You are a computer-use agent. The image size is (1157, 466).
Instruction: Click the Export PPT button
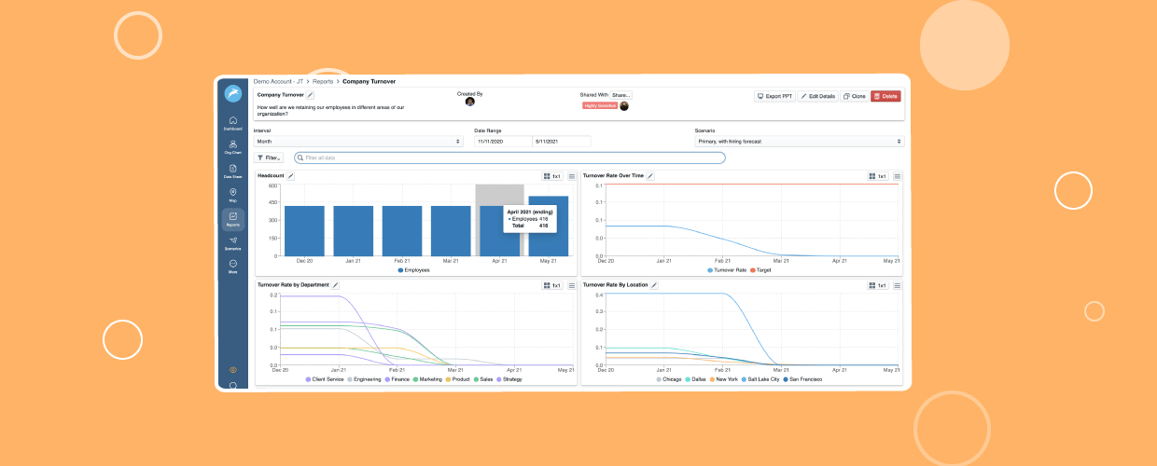[774, 96]
